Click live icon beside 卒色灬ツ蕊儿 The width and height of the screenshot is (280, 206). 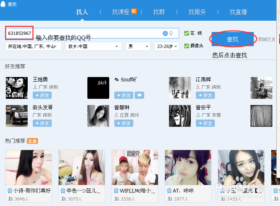[x=63, y=191]
